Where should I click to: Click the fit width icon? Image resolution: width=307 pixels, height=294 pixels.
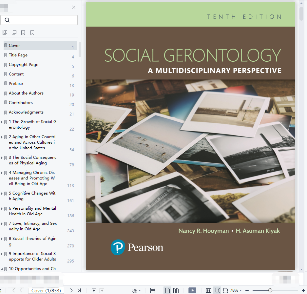(x=225, y=290)
